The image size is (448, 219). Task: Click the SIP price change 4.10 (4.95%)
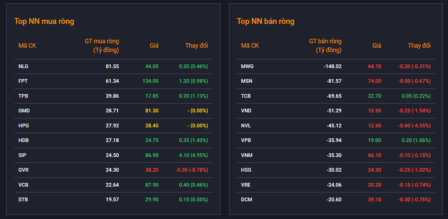click(x=193, y=155)
